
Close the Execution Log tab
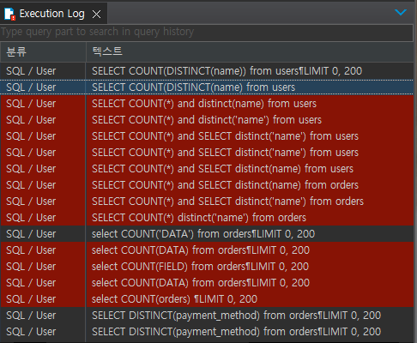[x=96, y=14]
